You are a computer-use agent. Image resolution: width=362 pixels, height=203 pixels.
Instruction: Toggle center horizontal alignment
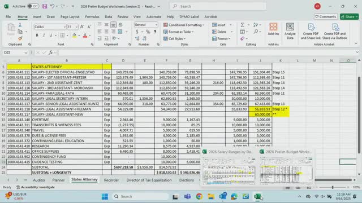tap(106, 32)
